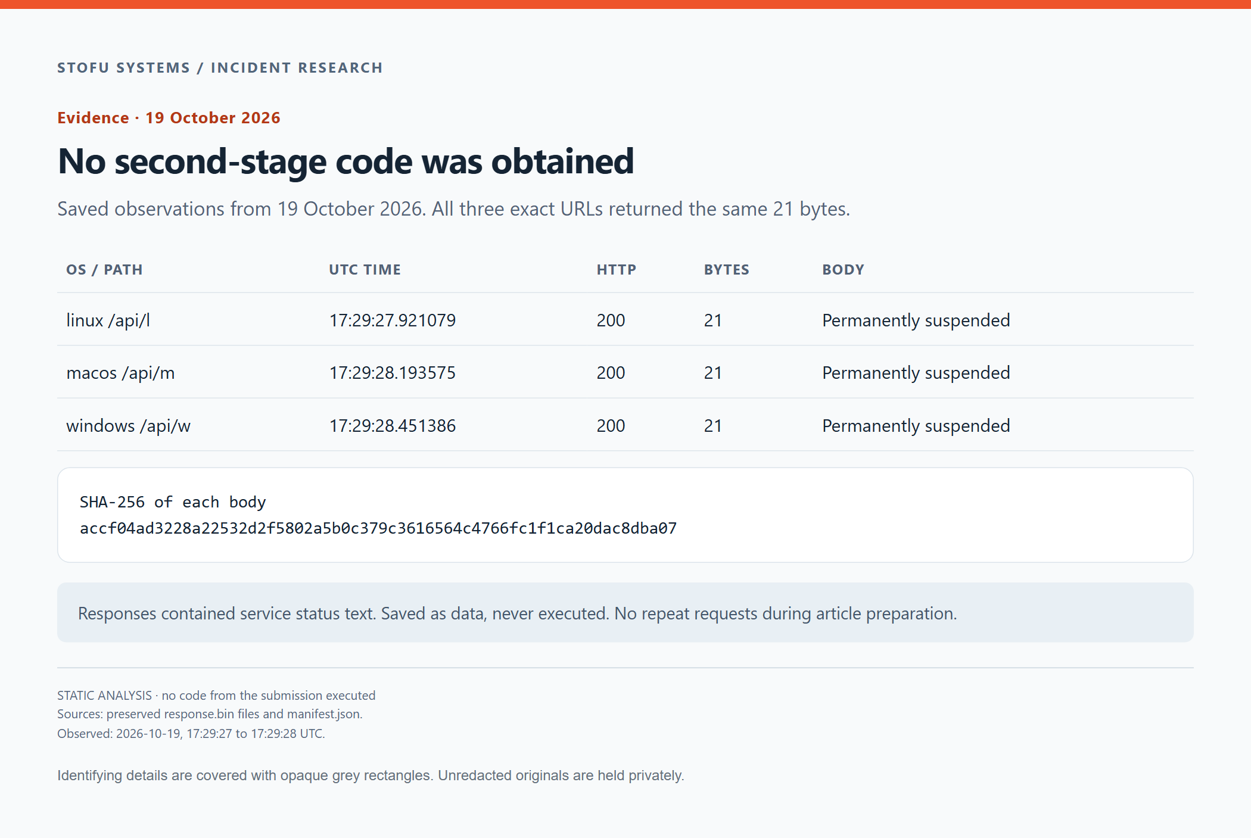Click the note Responses contained service status text
This screenshot has width=1251, height=838.
[517, 613]
